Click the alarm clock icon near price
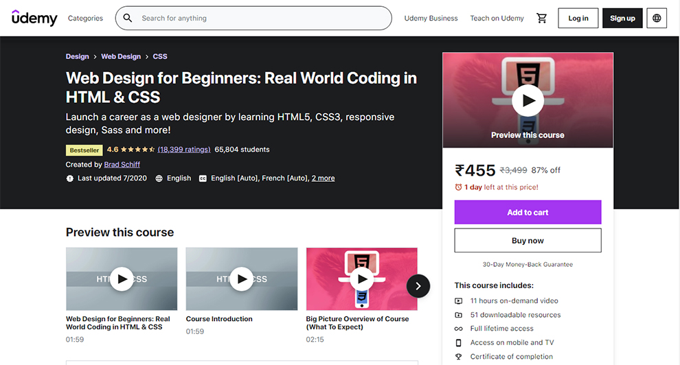The width and height of the screenshot is (680, 365). coord(458,187)
